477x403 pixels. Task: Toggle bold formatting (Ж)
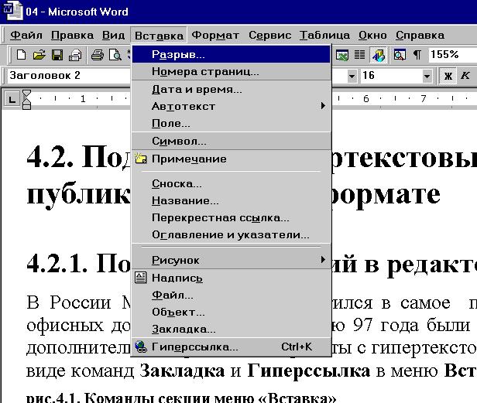448,75
